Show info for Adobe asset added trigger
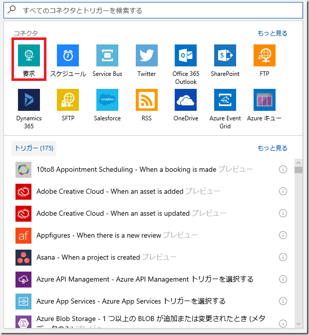The width and height of the screenshot is (309, 335). tap(283, 191)
